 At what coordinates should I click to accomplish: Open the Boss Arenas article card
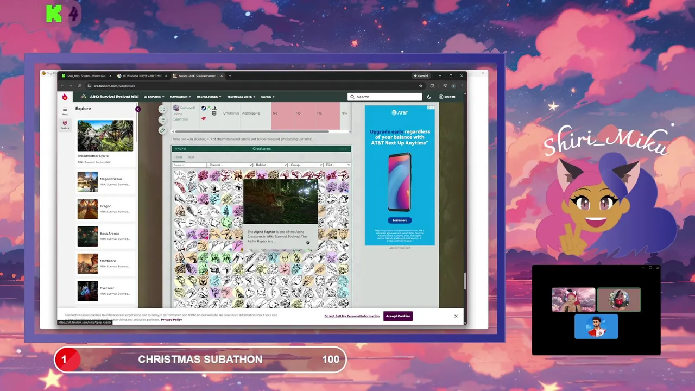click(105, 236)
